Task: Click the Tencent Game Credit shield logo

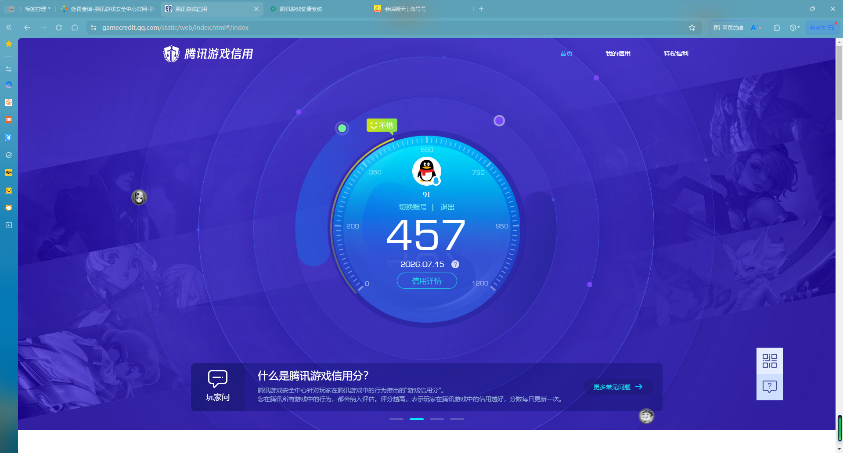Action: (x=171, y=54)
